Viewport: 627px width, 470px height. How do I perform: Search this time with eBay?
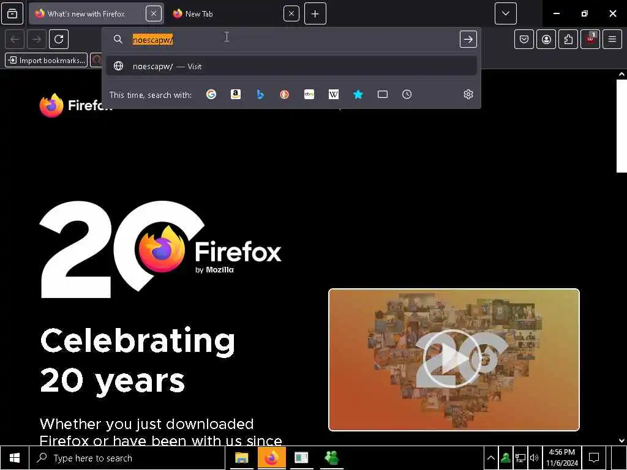click(x=309, y=94)
